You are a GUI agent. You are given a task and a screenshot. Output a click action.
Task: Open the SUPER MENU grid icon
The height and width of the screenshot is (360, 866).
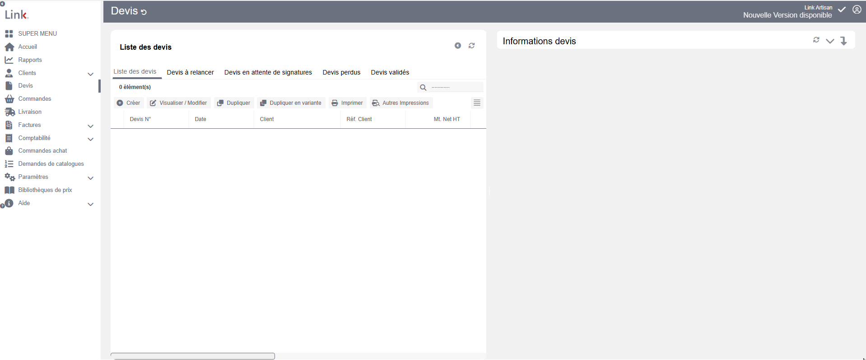(x=9, y=34)
